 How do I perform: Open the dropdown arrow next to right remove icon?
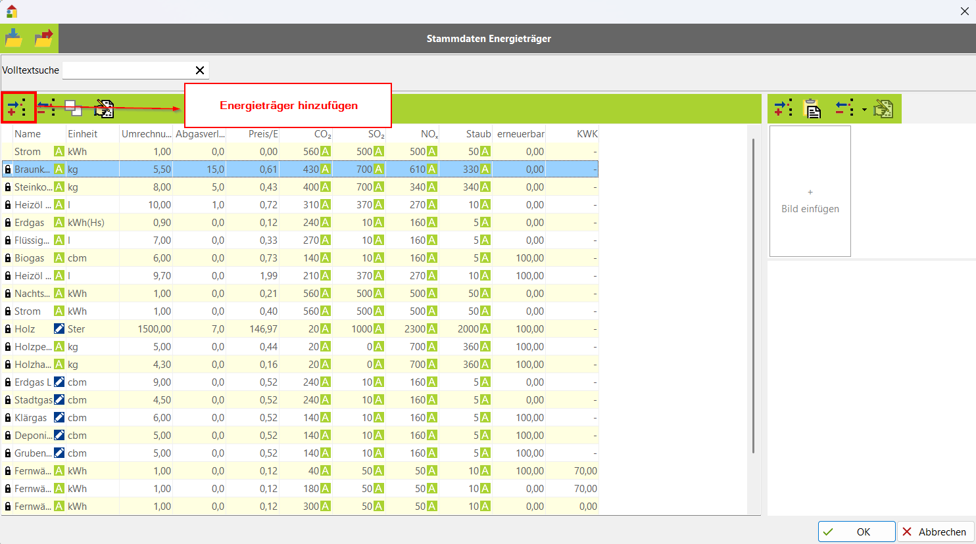pos(864,110)
